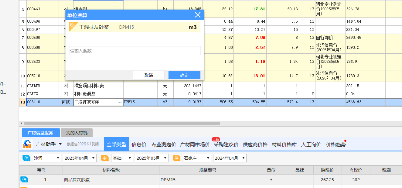Click the green 17.81 price cell
Viewport: 402px width, 188px height.
point(250,9)
